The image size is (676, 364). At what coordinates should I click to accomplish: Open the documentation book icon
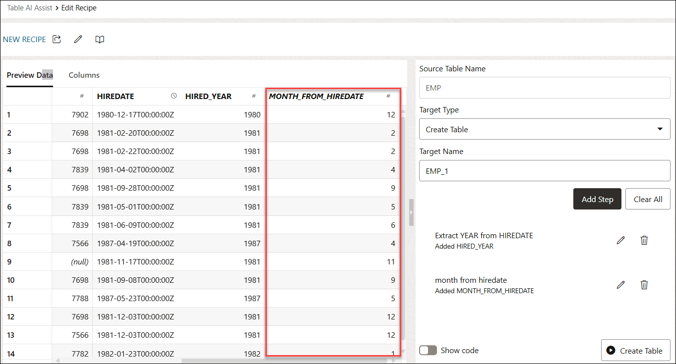coord(99,39)
